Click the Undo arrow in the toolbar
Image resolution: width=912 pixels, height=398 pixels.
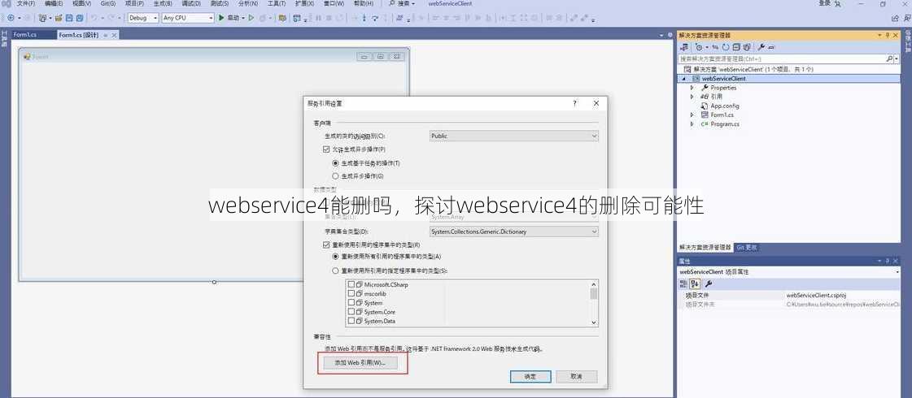(x=94, y=17)
